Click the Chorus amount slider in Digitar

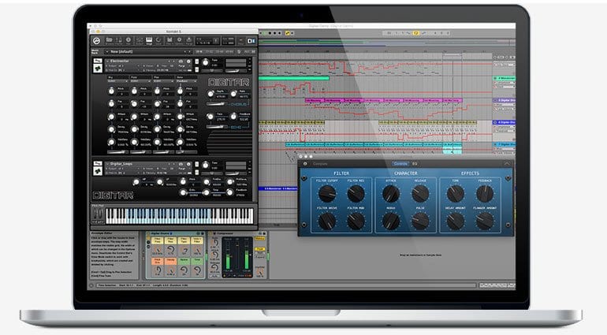coord(217,104)
